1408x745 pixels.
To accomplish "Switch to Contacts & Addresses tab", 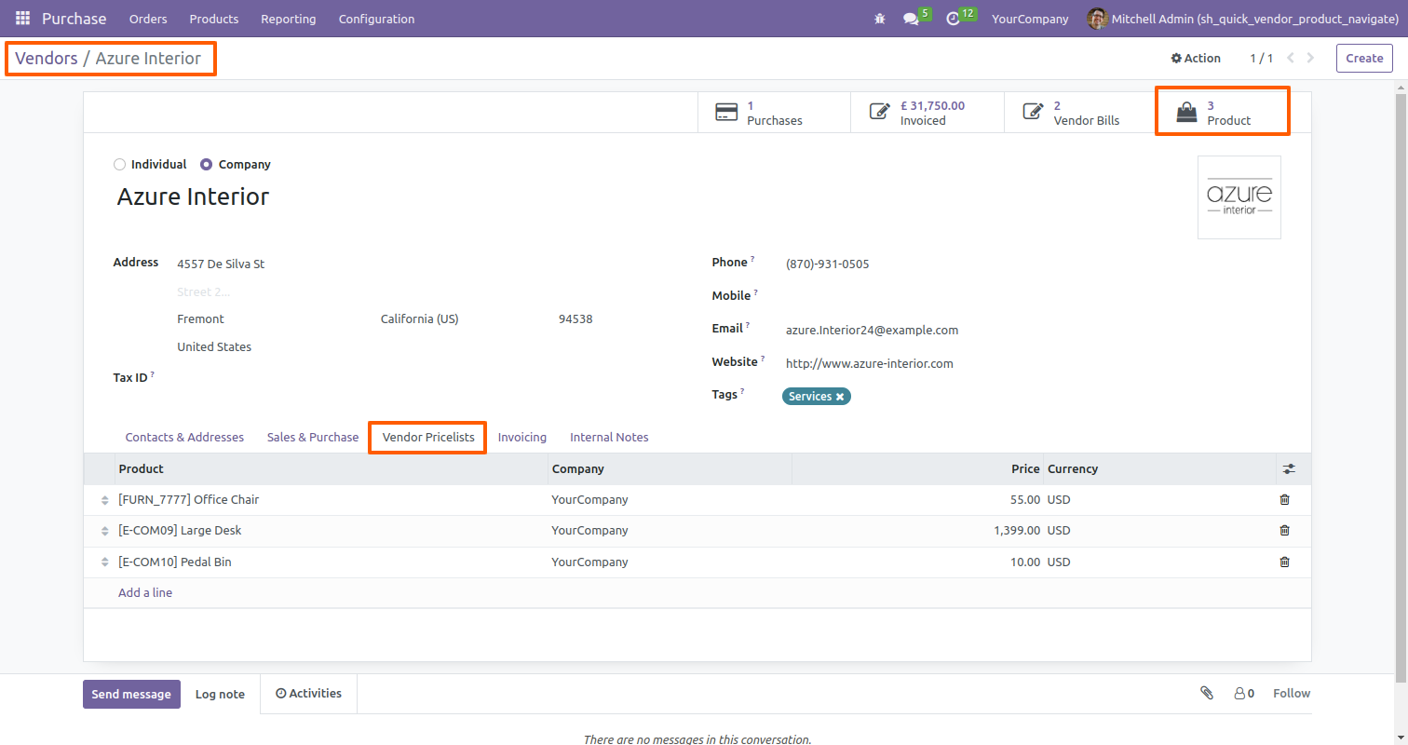I will [184, 438].
